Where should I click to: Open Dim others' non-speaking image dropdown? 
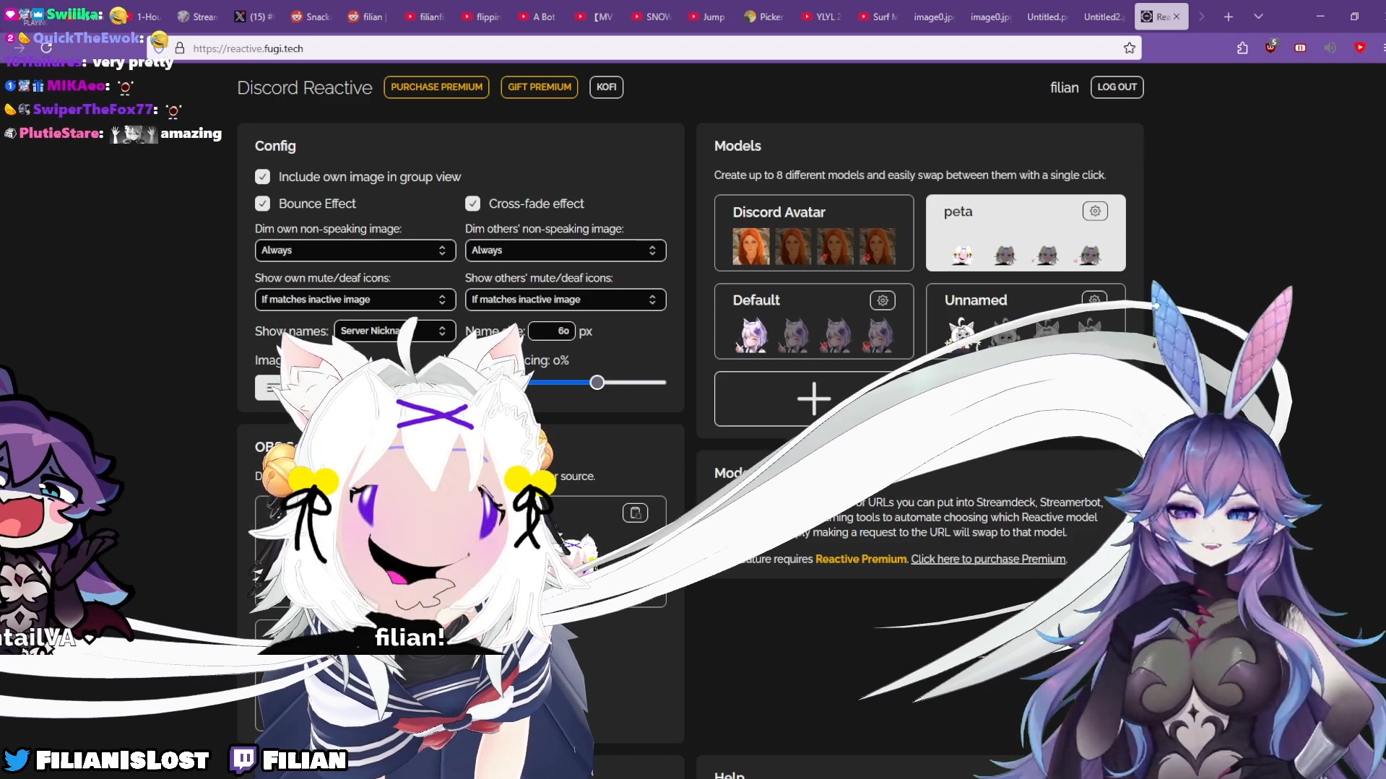pyautogui.click(x=566, y=251)
